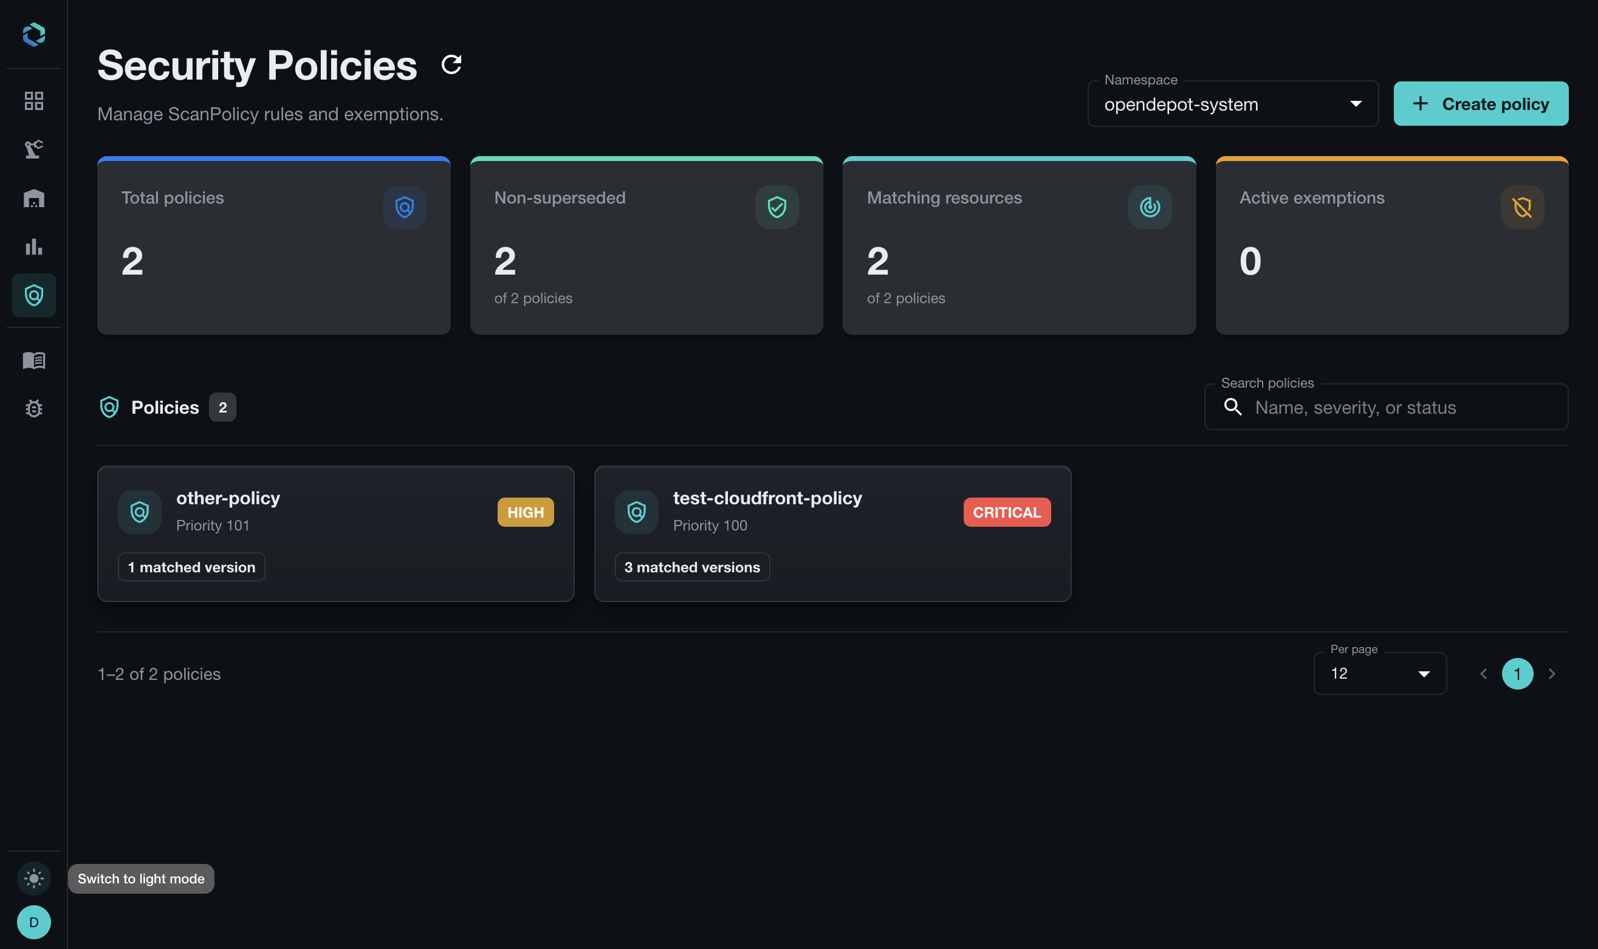1598x949 pixels.
Task: Click the Non-superseded check shield icon
Action: pos(777,207)
